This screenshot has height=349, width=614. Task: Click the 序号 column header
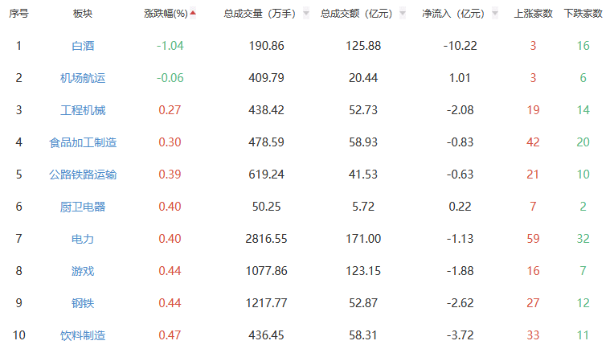18,14
